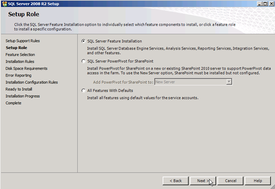Open Installation Configuration Rules step
This screenshot has width=275, height=189.
(32, 82)
